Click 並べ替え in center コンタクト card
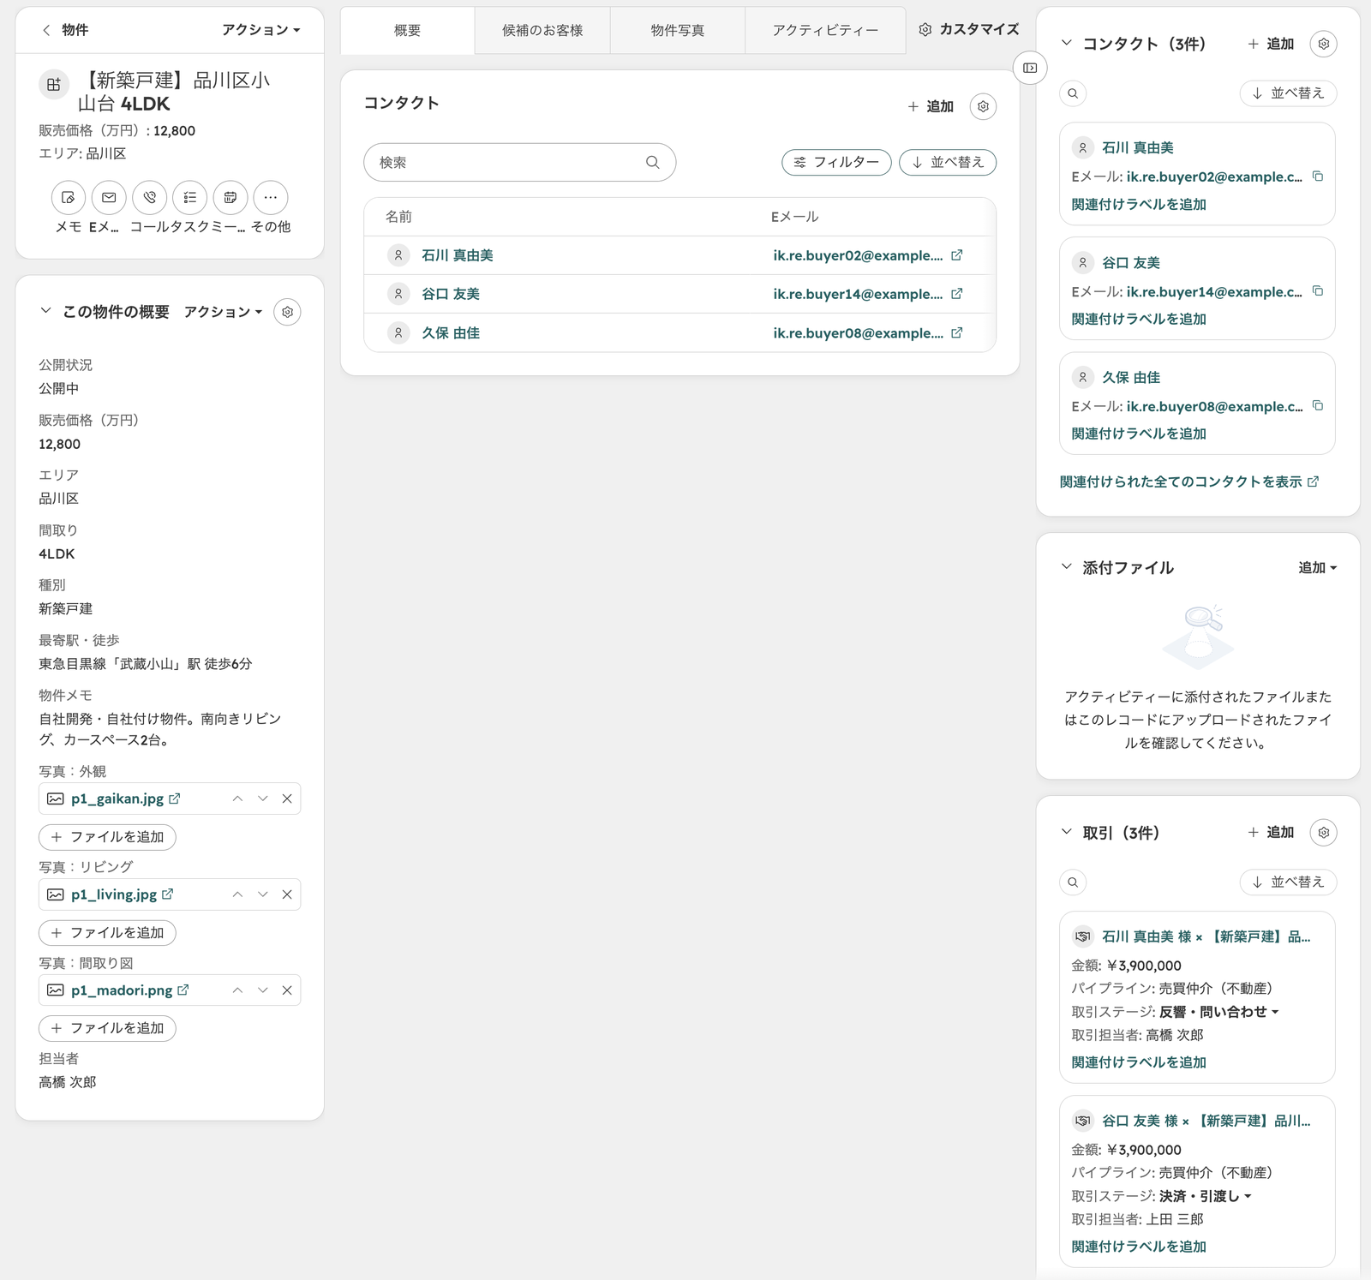This screenshot has height=1280, width=1371. point(948,162)
